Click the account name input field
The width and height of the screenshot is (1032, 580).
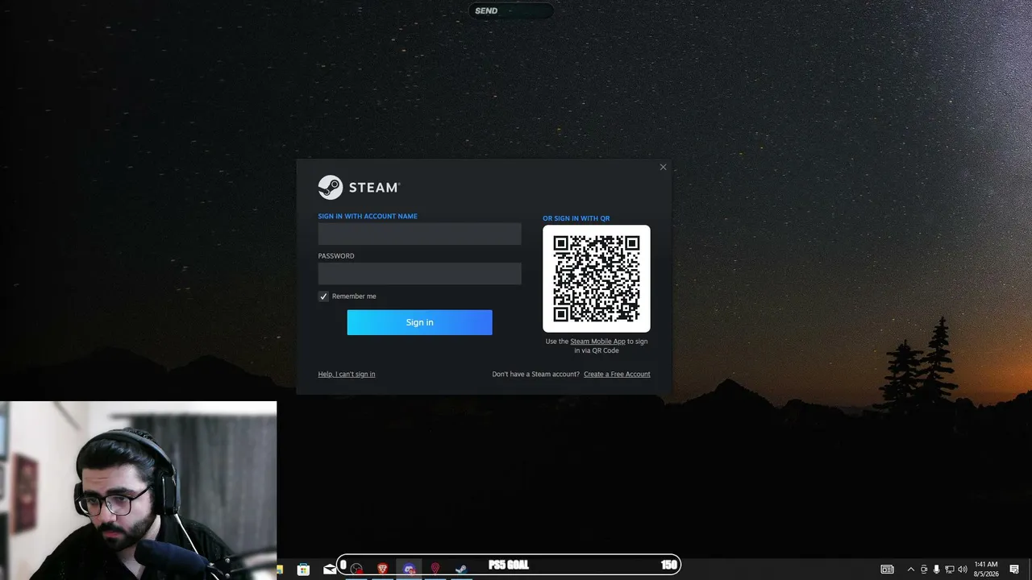pyautogui.click(x=419, y=234)
